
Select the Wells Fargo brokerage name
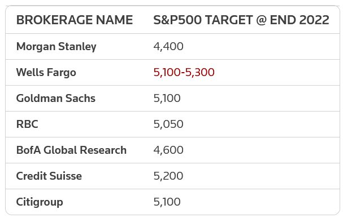[46, 72]
